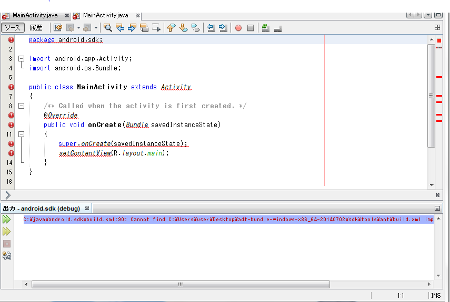This screenshot has height=302, width=450.
Task: Toggle Bookmark on current line
Action: 195,28
